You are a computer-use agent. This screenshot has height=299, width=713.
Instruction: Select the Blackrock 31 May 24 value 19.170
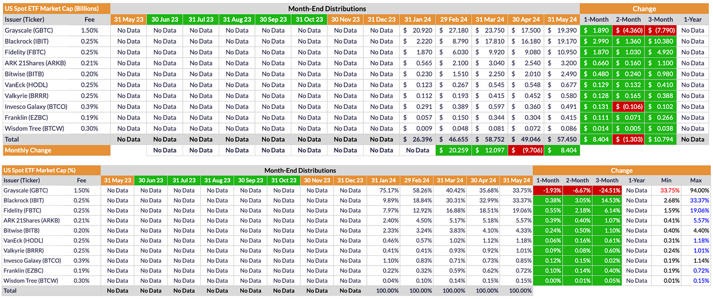[562, 41]
